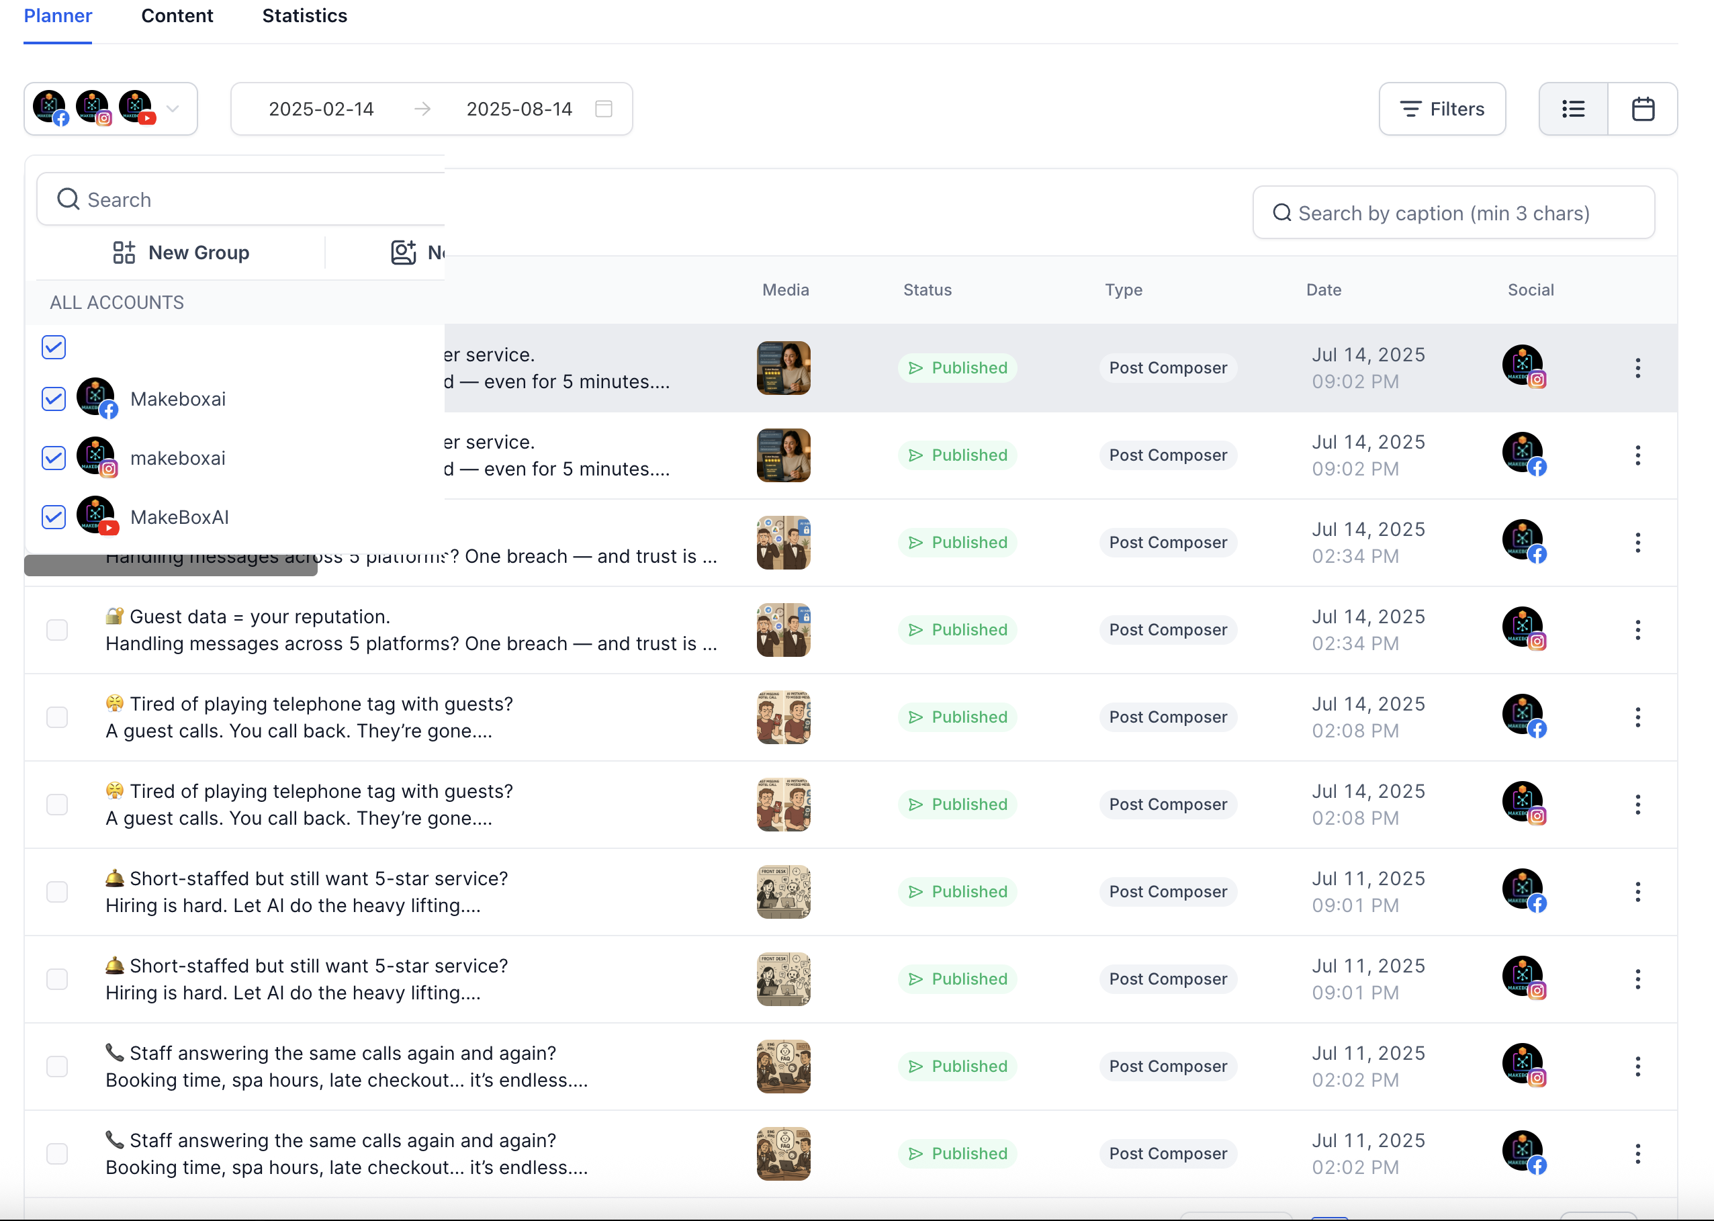The width and height of the screenshot is (1714, 1221).
Task: Open start date 2025-02-14 picker
Action: [321, 109]
